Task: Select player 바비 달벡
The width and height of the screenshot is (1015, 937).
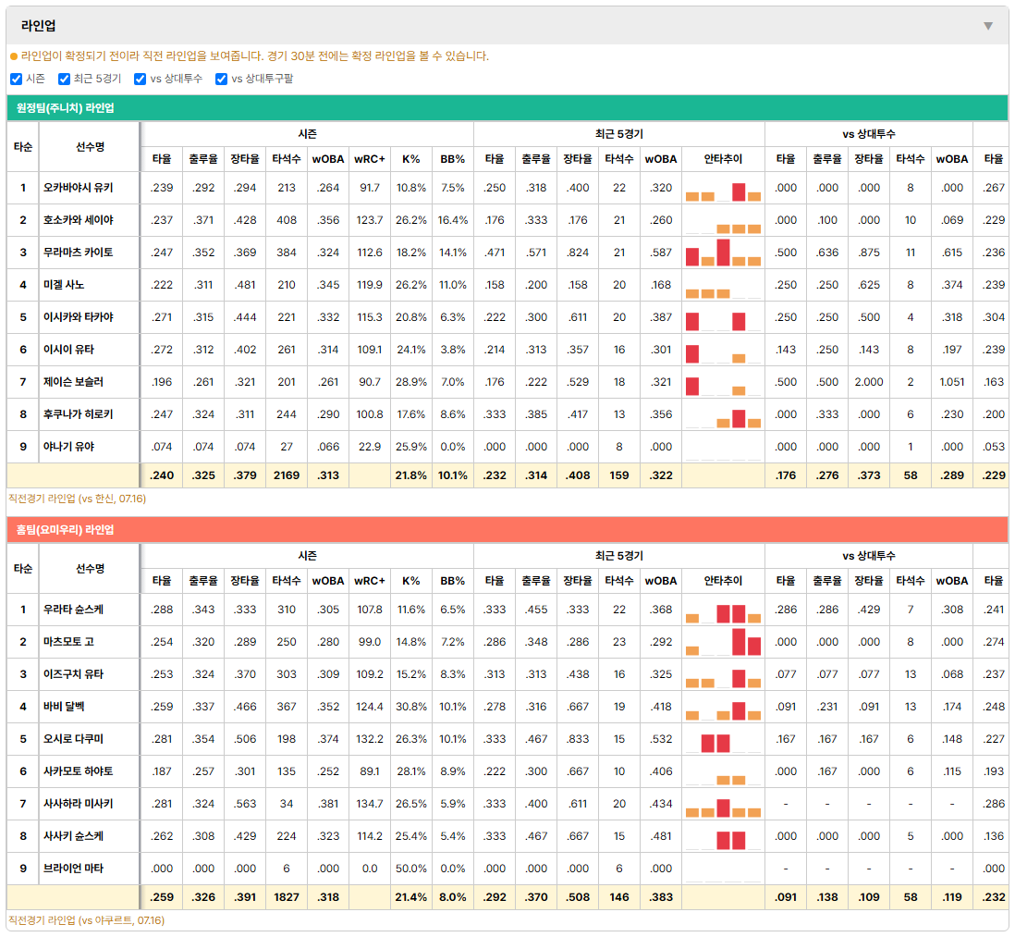Action: [x=64, y=707]
